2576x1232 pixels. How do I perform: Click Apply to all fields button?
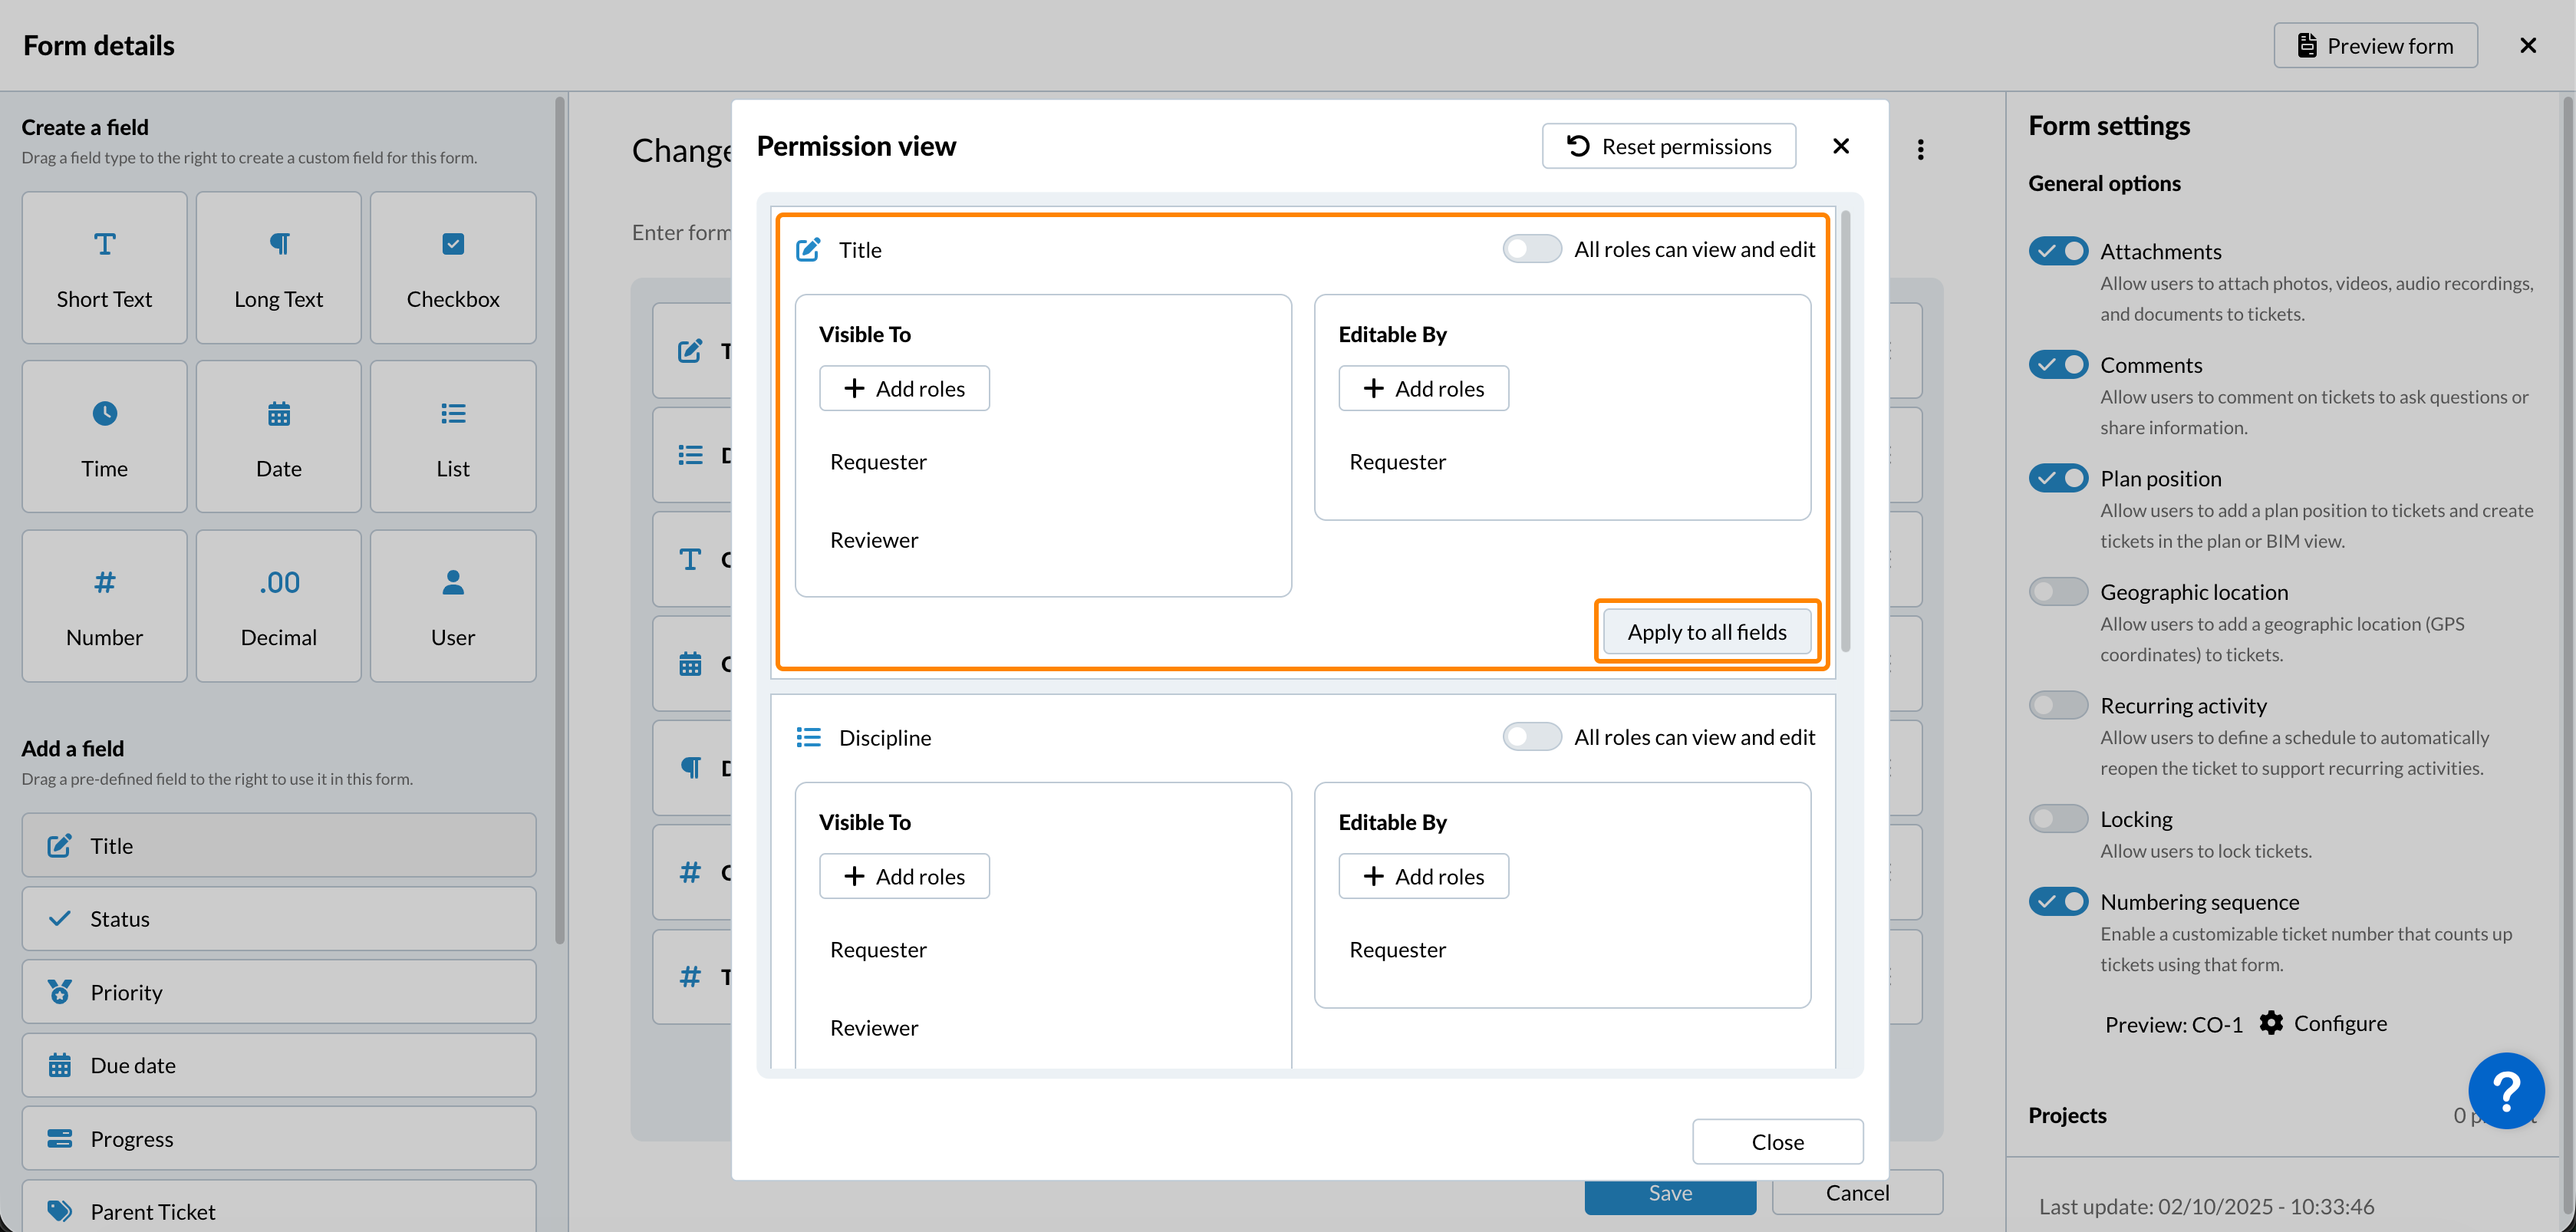(1706, 632)
